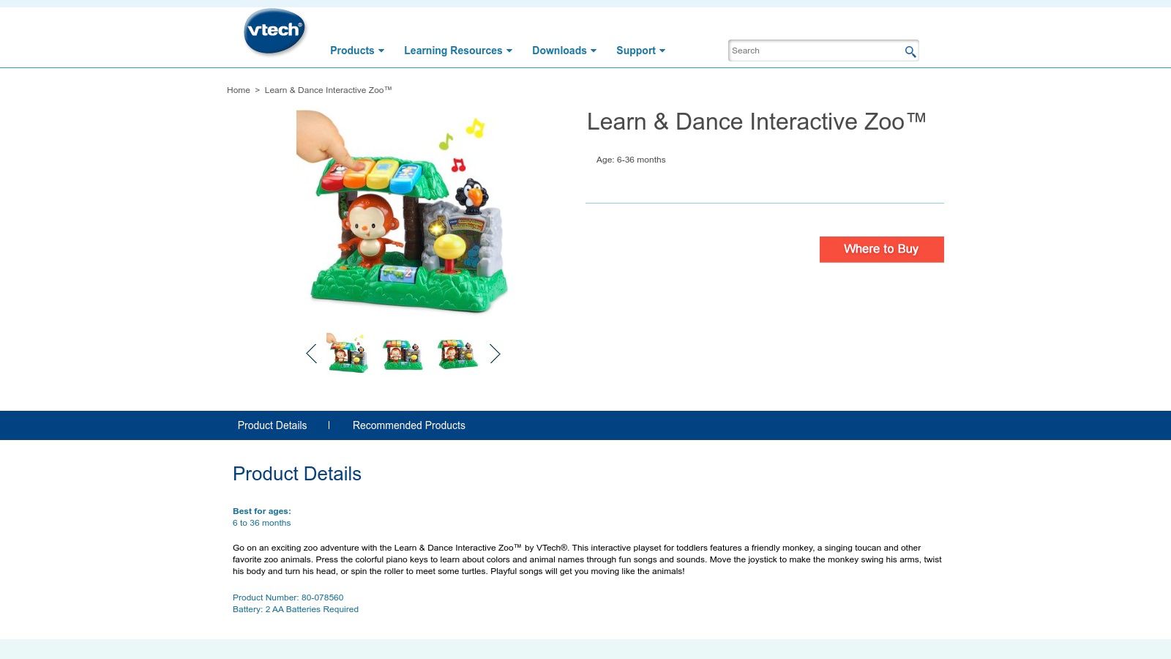Switch to the Recommended Products tab
The width and height of the screenshot is (1171, 659).
tap(408, 425)
